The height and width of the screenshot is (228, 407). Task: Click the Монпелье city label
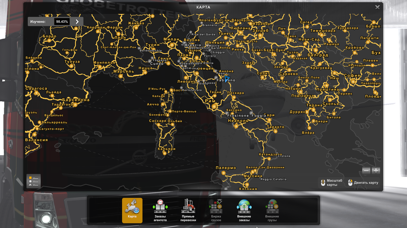point(104,63)
